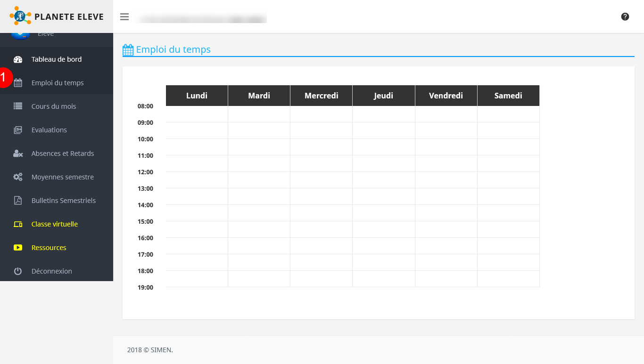Image resolution: width=644 pixels, height=364 pixels.
Task: Go to Tableau de bord
Action: pyautogui.click(x=57, y=59)
